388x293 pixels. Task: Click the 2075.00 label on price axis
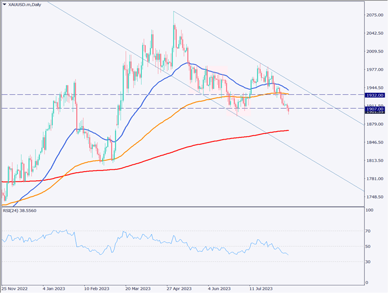pyautogui.click(x=375, y=15)
